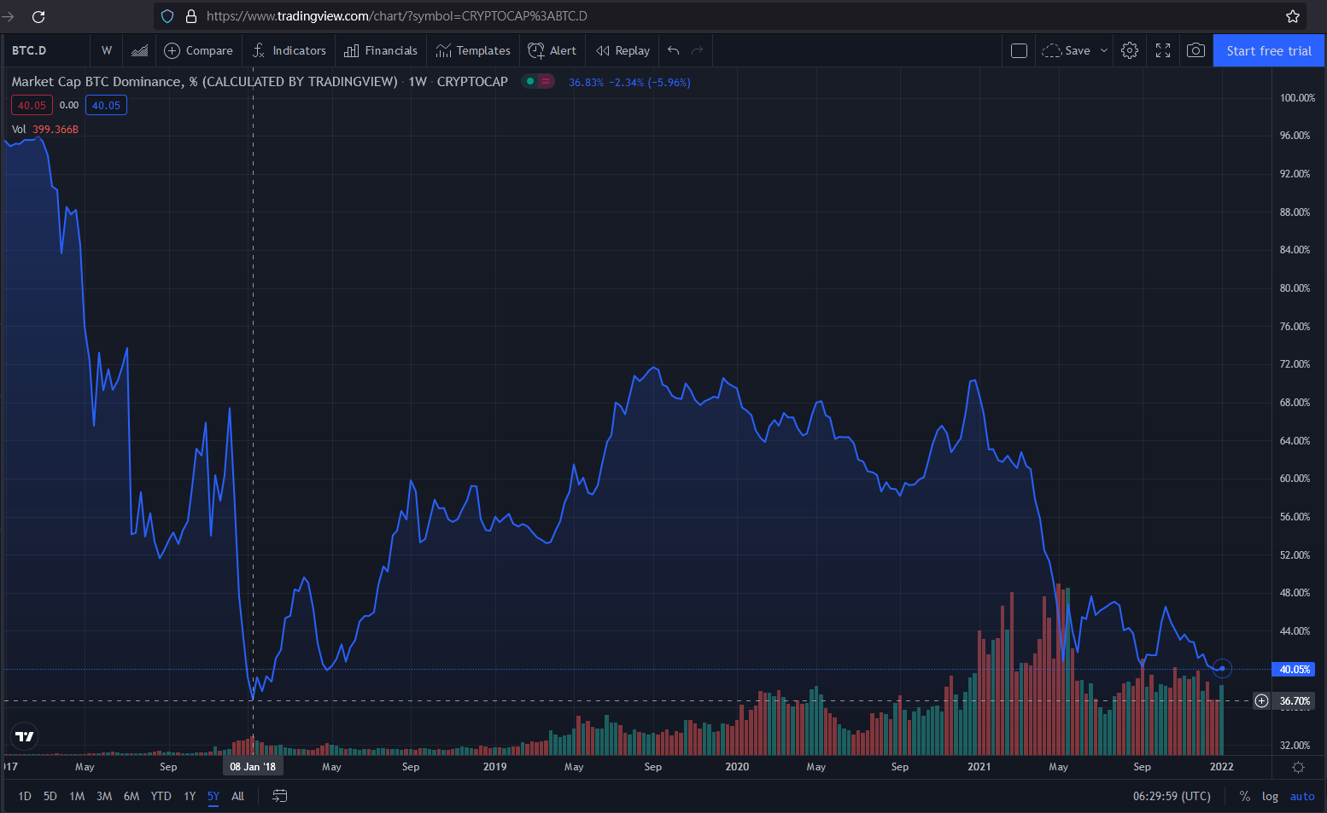1327x813 pixels.
Task: Toggle auto scale
Action: (1302, 796)
